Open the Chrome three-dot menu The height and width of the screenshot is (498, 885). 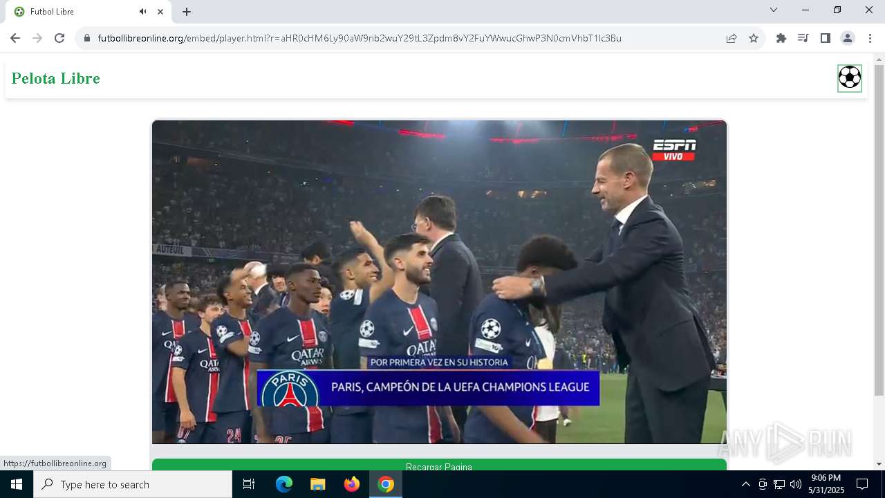click(x=870, y=38)
